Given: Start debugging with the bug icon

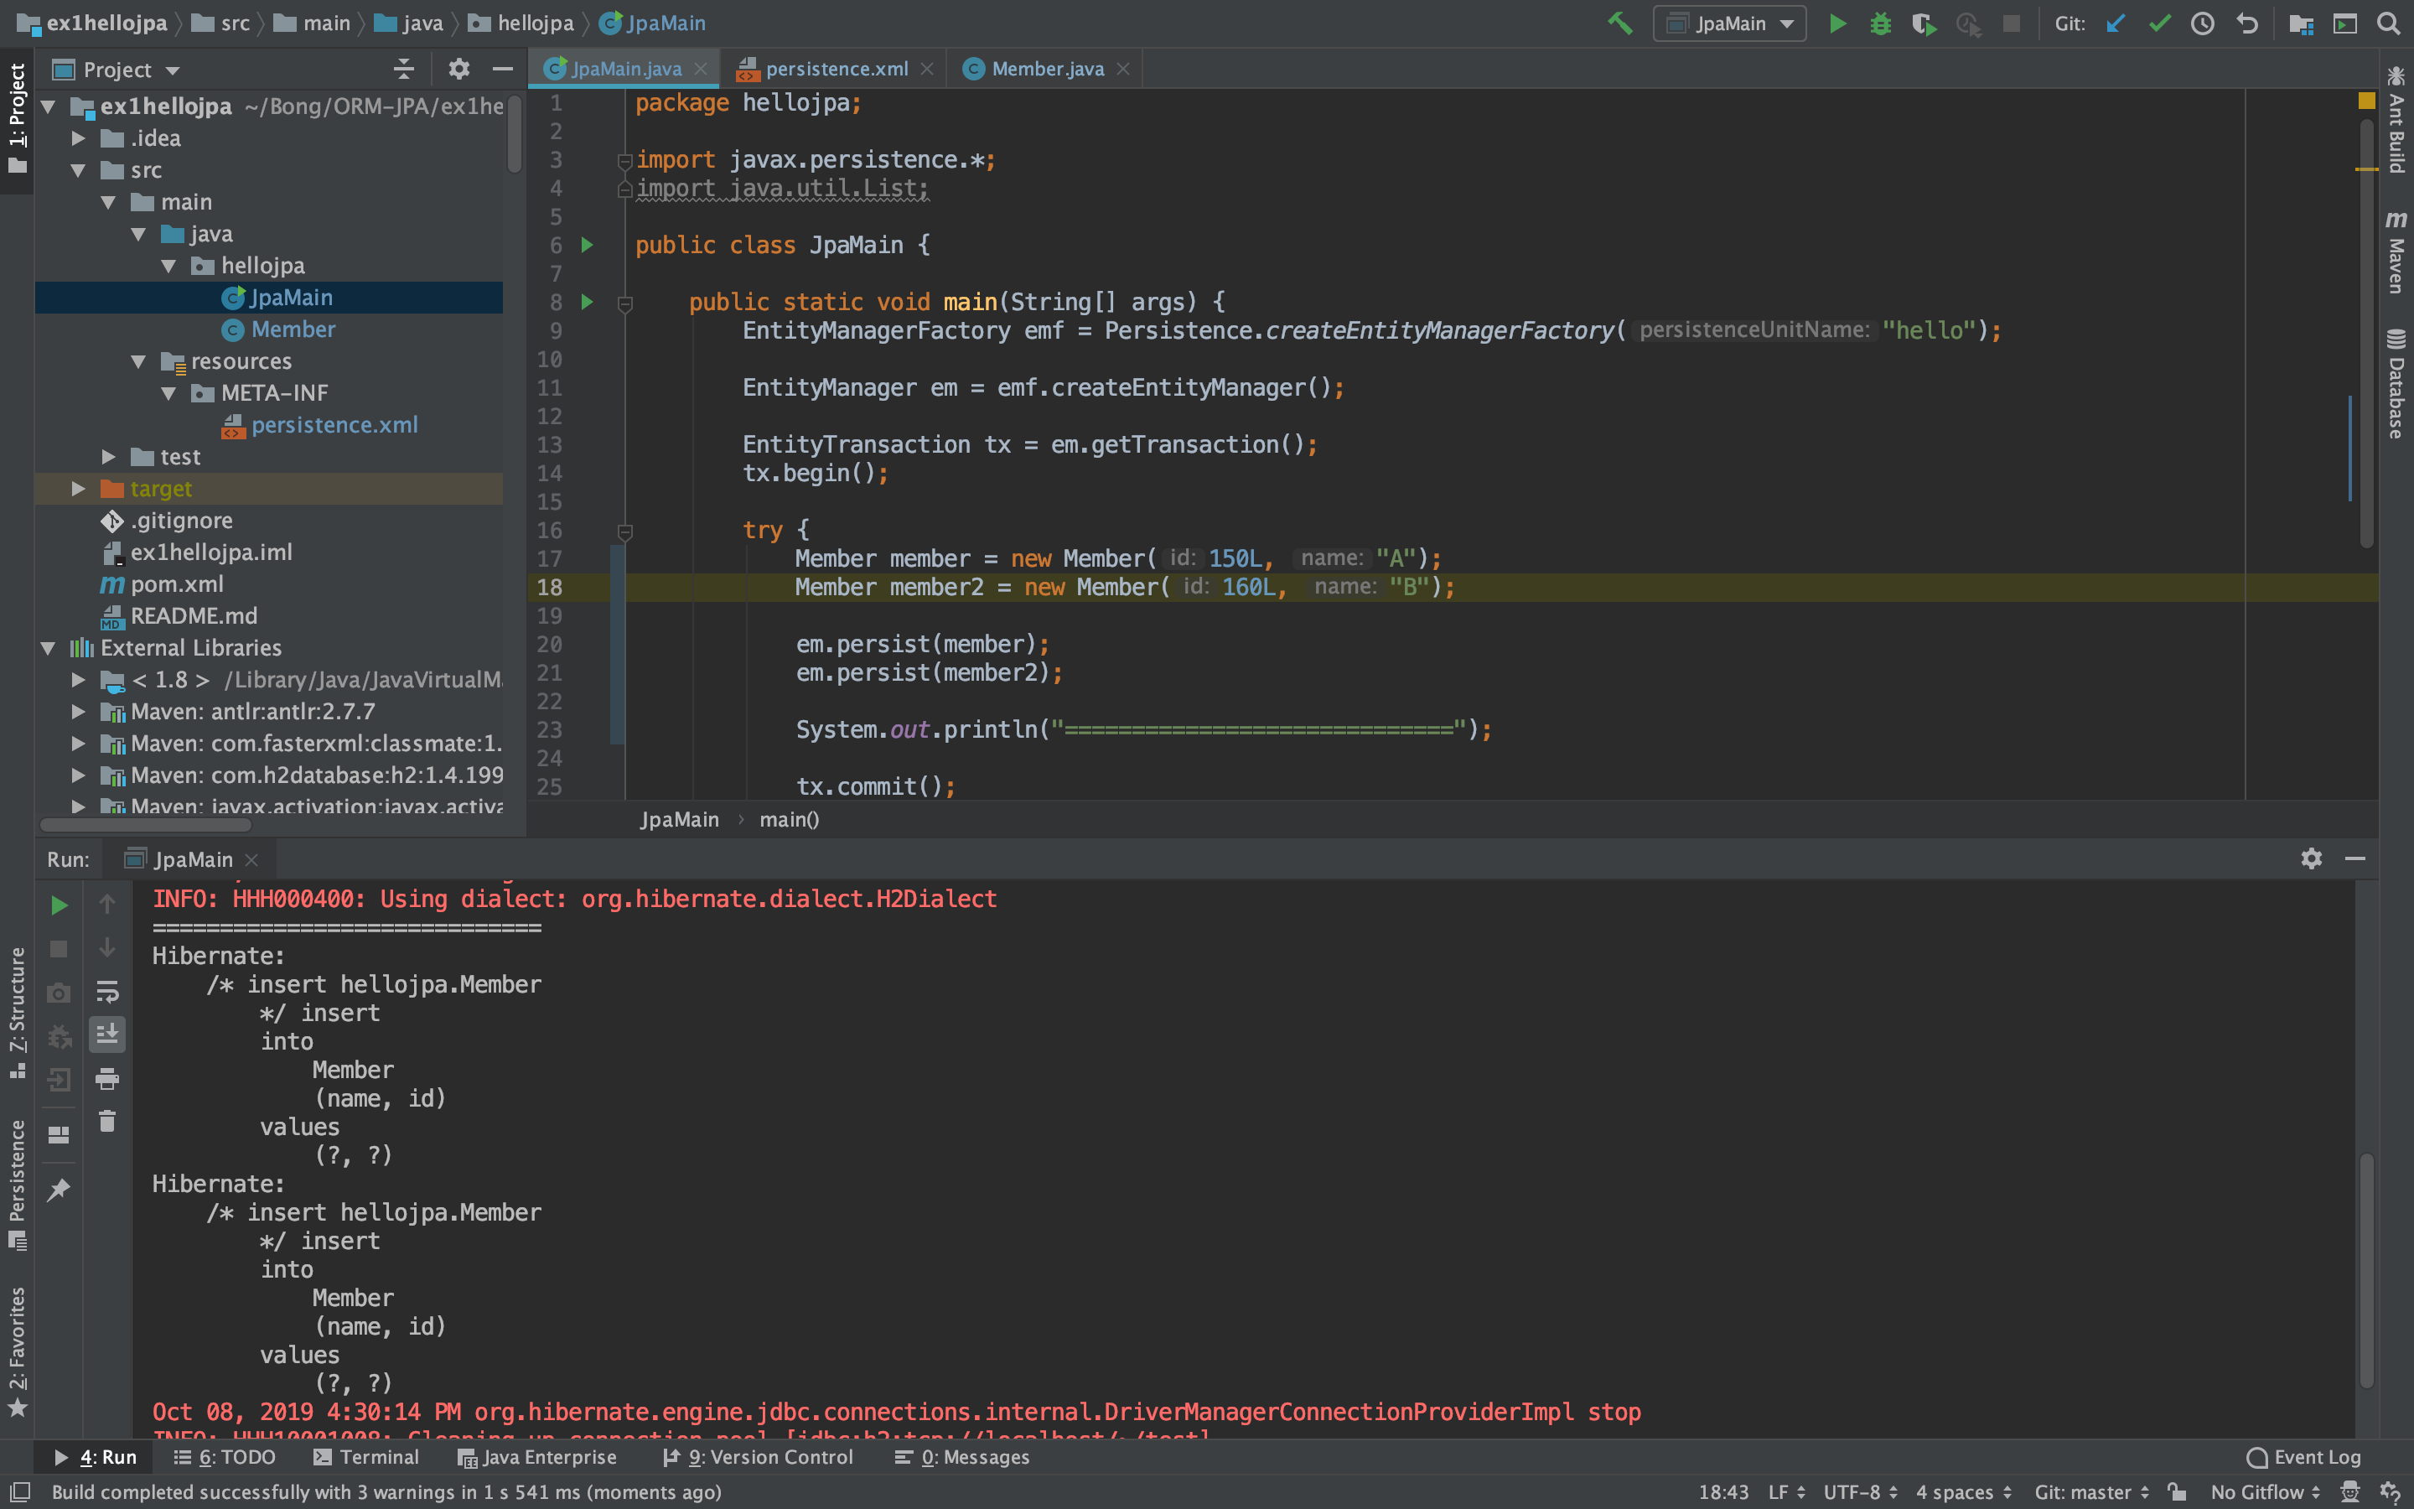Looking at the screenshot, I should pos(1880,23).
